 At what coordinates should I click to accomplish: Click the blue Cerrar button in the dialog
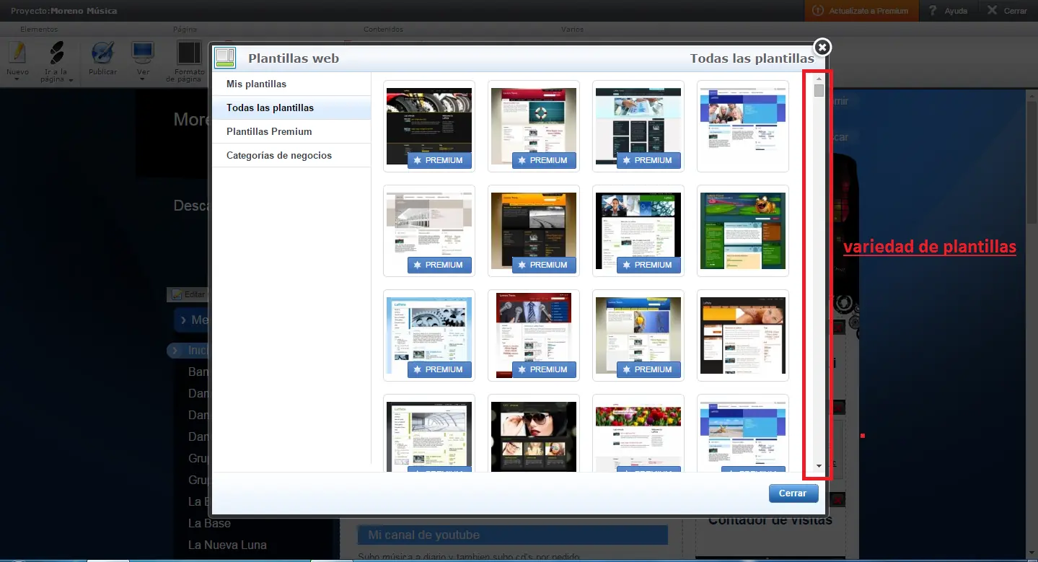(793, 493)
